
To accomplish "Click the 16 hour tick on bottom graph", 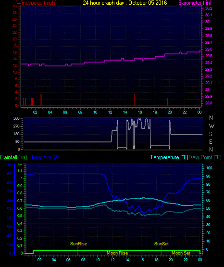I will point(142,260).
